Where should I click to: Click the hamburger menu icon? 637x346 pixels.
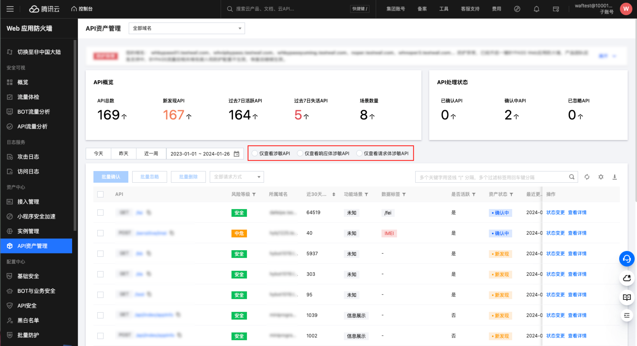point(10,9)
